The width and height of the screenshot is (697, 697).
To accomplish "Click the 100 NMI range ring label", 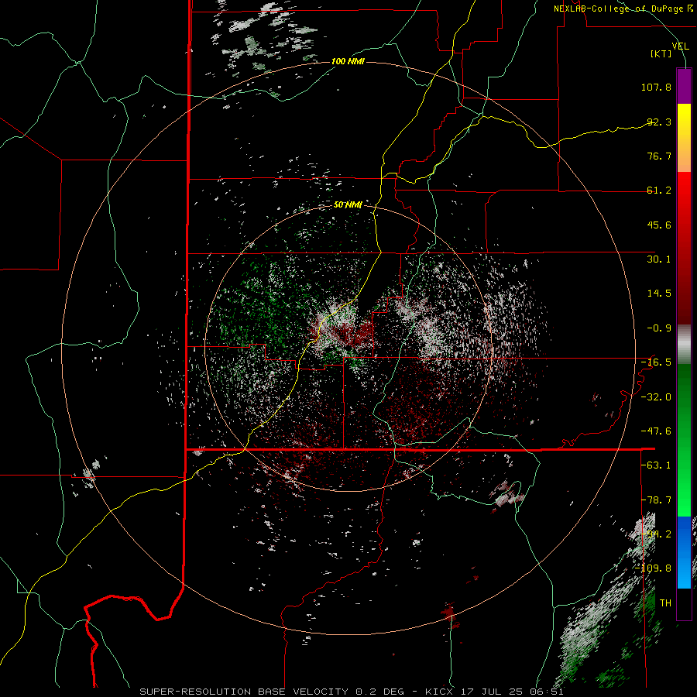I will point(348,61).
